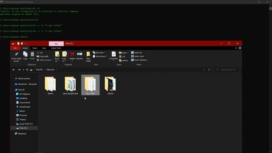Open the Easy access dropdown
This screenshot has width=272, height=153.
tap(100, 57)
